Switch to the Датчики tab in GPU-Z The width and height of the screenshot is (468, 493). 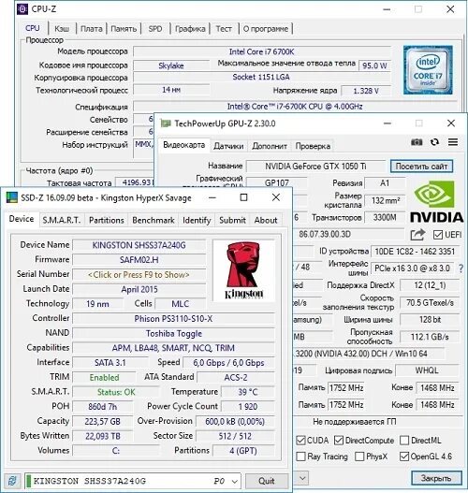pos(228,146)
